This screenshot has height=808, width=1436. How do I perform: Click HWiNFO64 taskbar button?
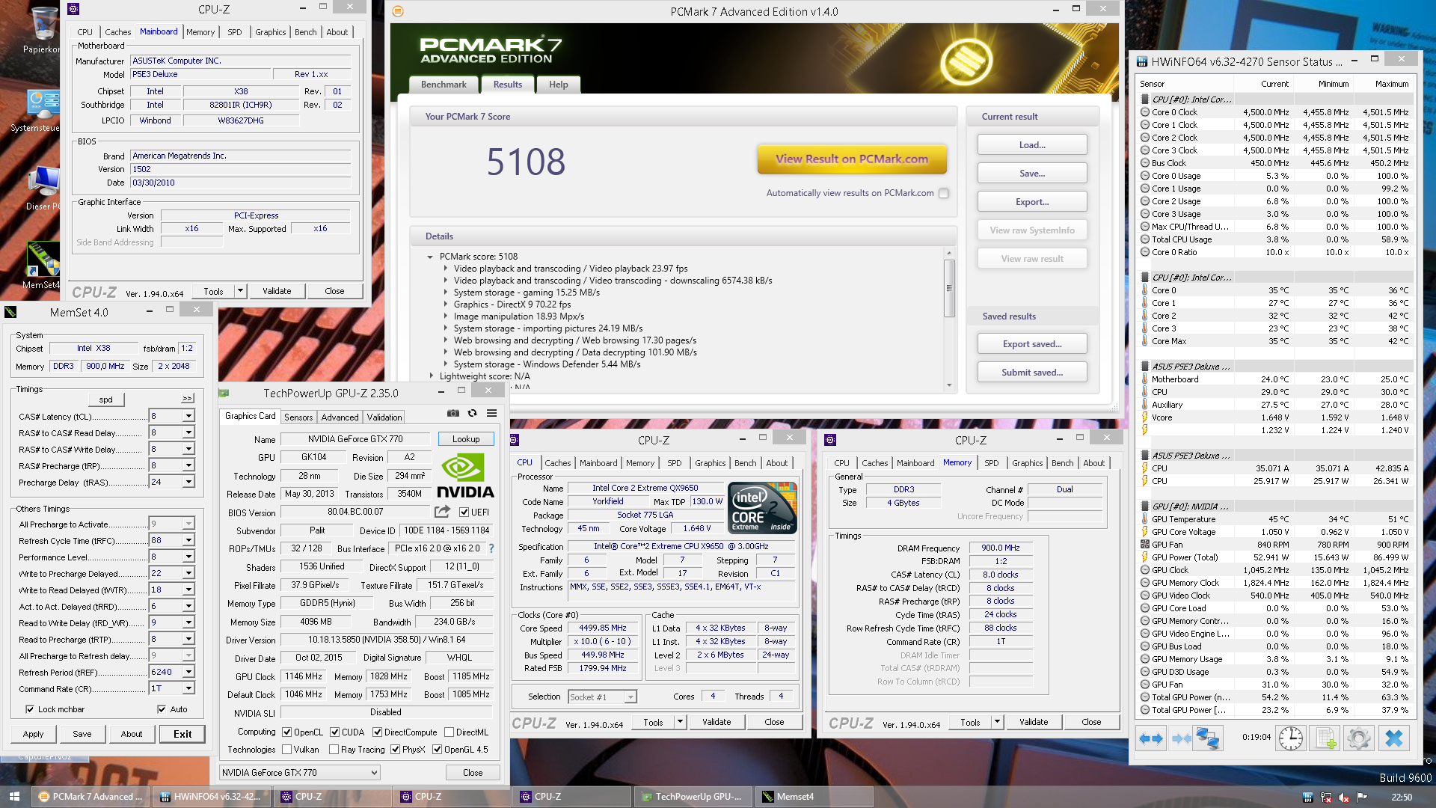click(211, 797)
